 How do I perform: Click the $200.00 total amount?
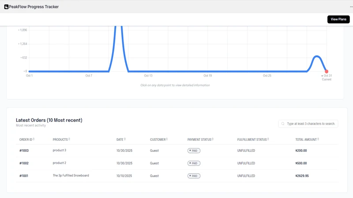tap(301, 150)
